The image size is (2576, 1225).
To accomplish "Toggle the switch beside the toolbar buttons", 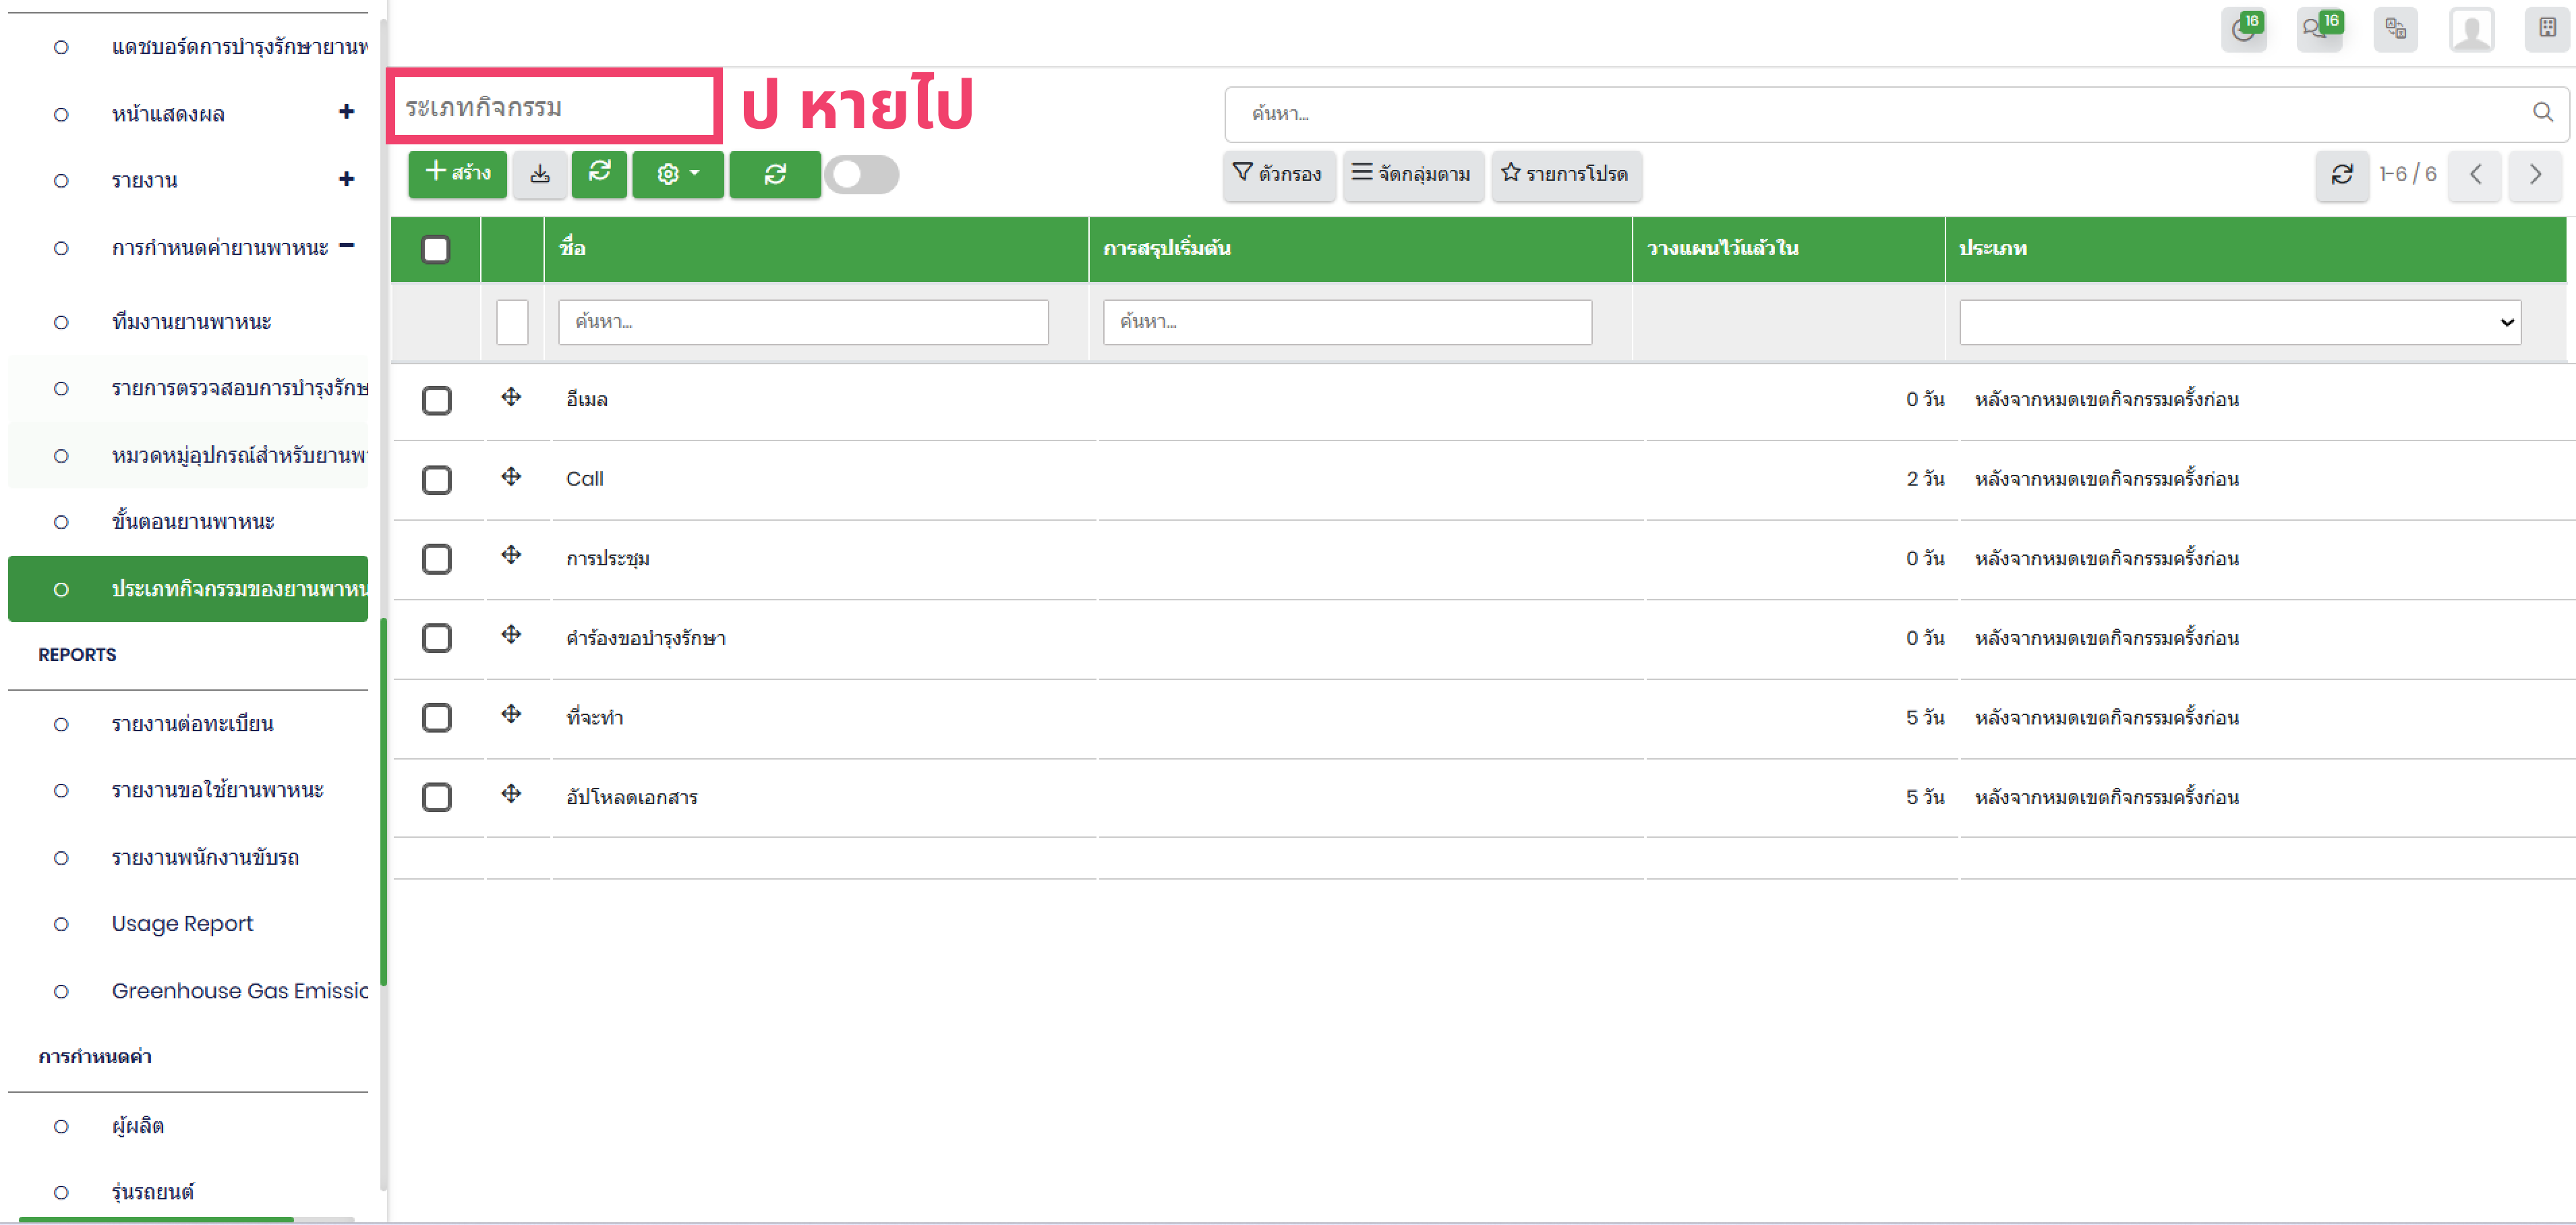I will click(862, 175).
